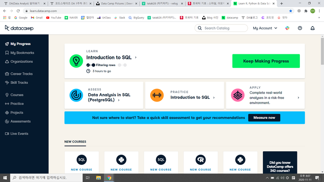Switch to the Data Camp Pictures browser tab
This screenshot has height=182, width=324.
117,3
